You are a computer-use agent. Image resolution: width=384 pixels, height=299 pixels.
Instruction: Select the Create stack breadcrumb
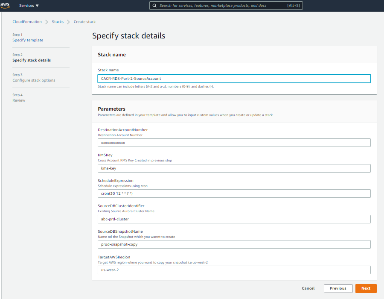pyautogui.click(x=84, y=21)
